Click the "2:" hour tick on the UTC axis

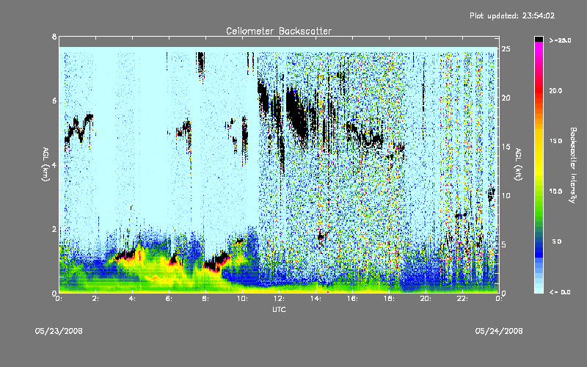[96, 299]
